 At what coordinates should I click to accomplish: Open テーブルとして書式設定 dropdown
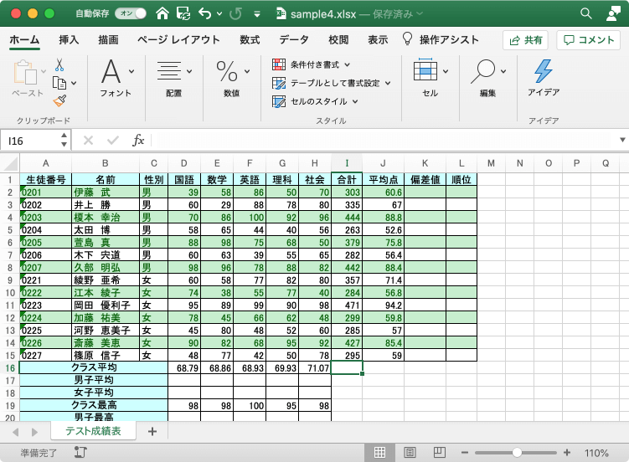click(x=332, y=83)
